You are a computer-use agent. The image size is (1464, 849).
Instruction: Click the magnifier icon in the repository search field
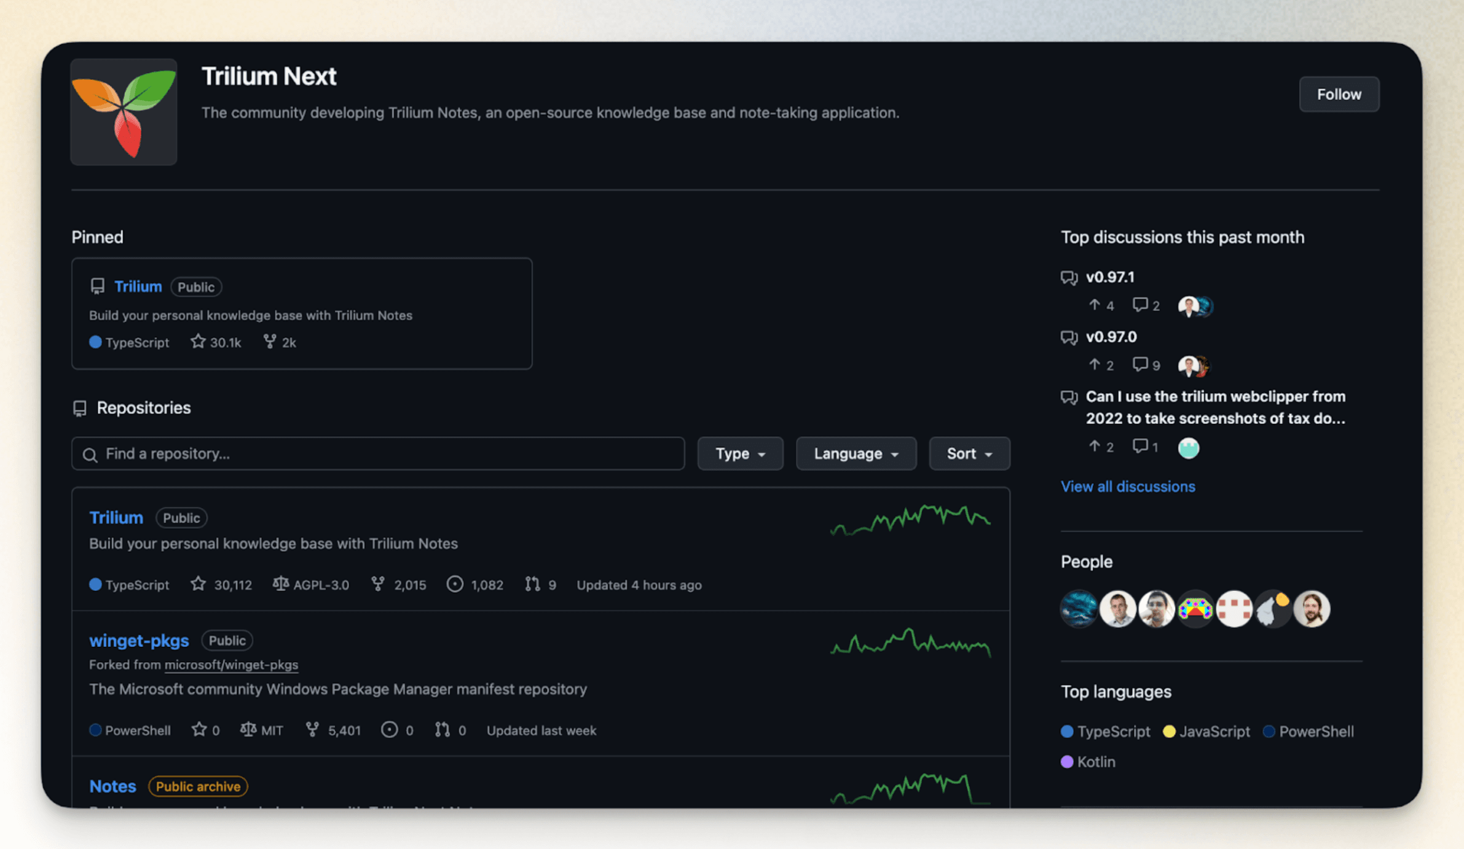[x=90, y=454]
